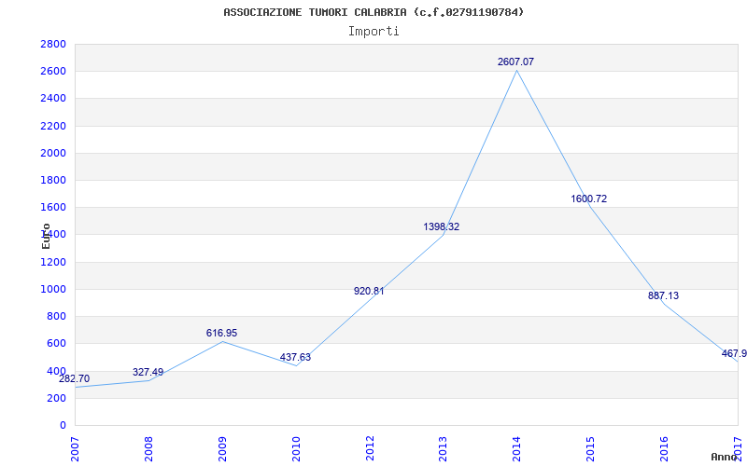Click the 2200 y-axis tick label
Screen dimensions: 747x466
coord(53,126)
